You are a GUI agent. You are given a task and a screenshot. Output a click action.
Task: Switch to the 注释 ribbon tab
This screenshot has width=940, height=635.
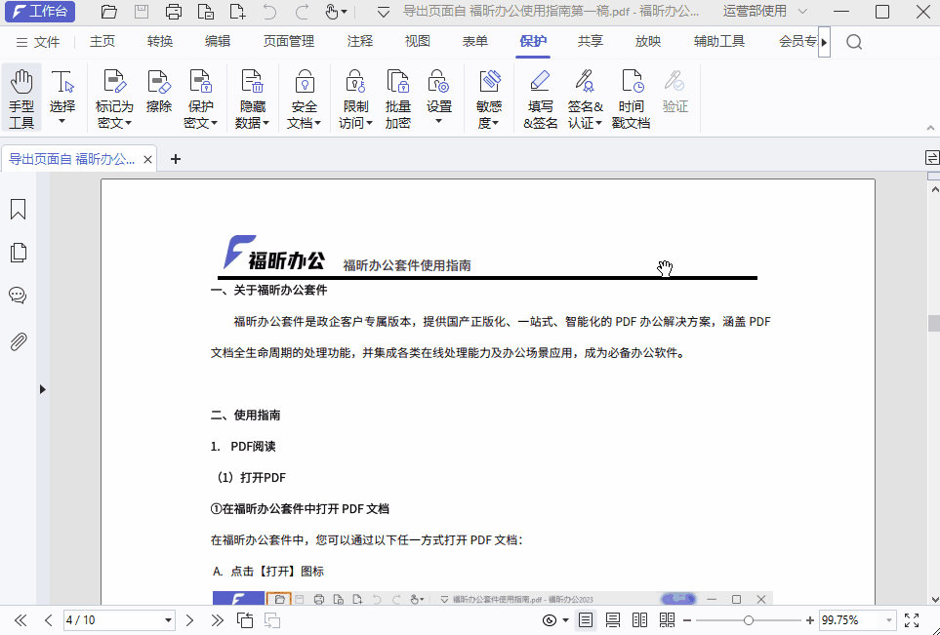[x=358, y=40]
